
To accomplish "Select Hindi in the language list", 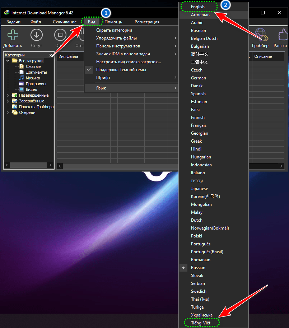I will [x=214, y=149].
